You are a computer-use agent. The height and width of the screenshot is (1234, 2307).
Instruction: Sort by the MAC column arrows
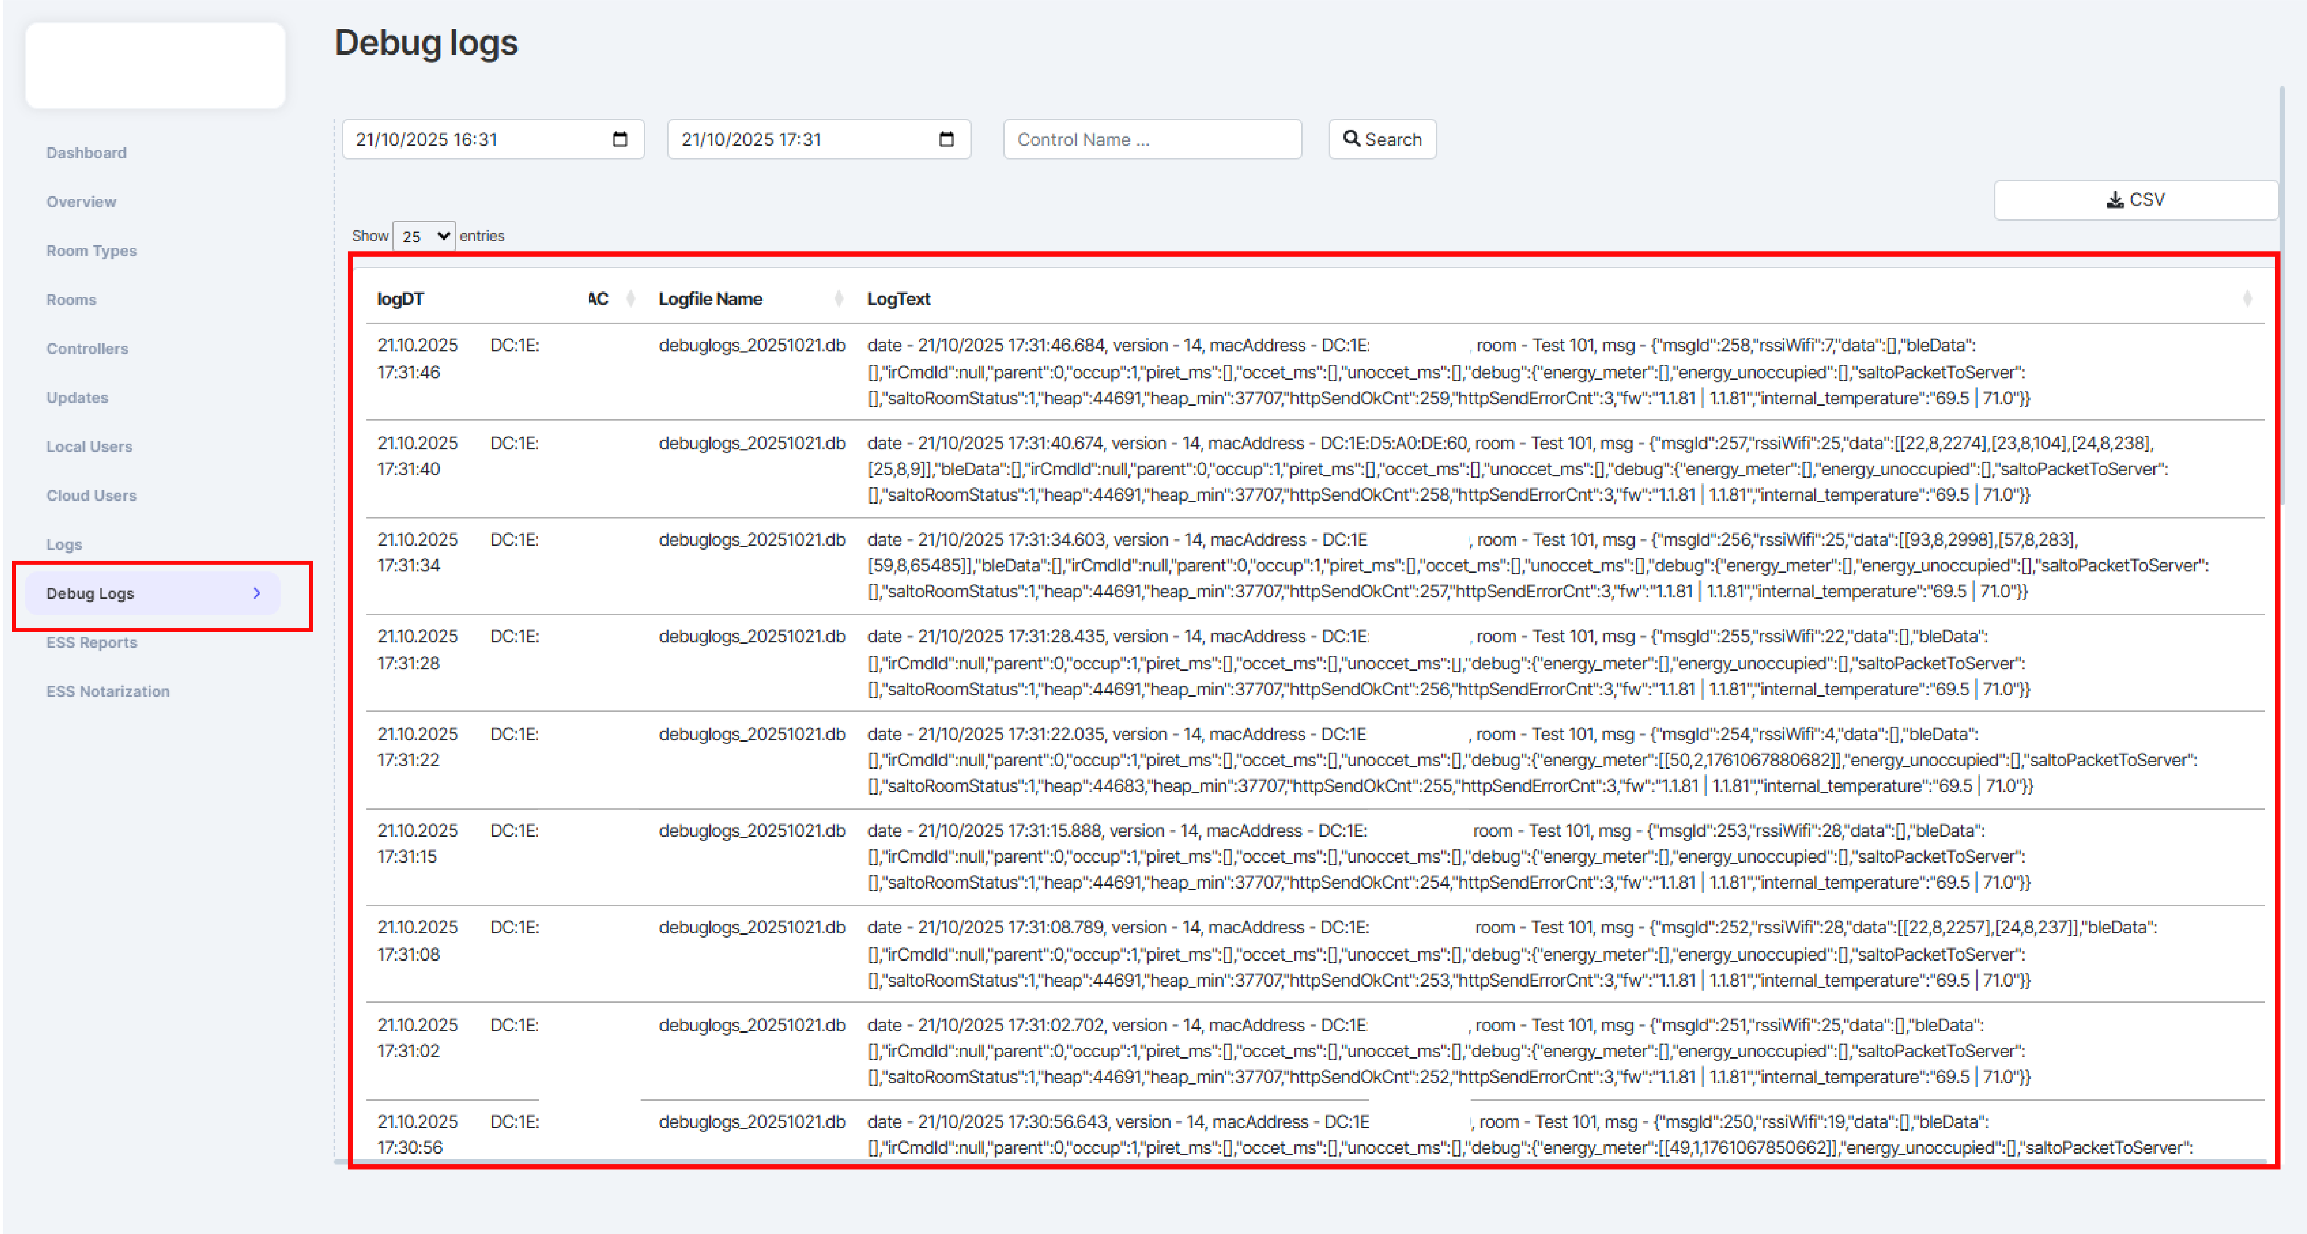(630, 299)
